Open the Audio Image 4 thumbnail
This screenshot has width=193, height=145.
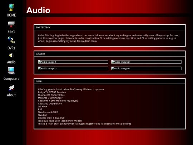pos(146,68)
